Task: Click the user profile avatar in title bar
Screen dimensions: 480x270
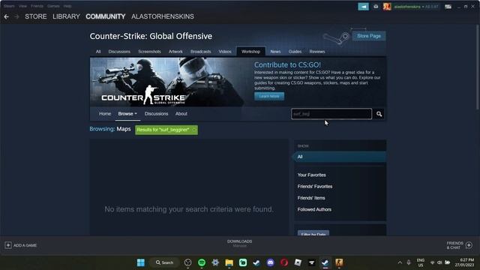Action: point(387,7)
